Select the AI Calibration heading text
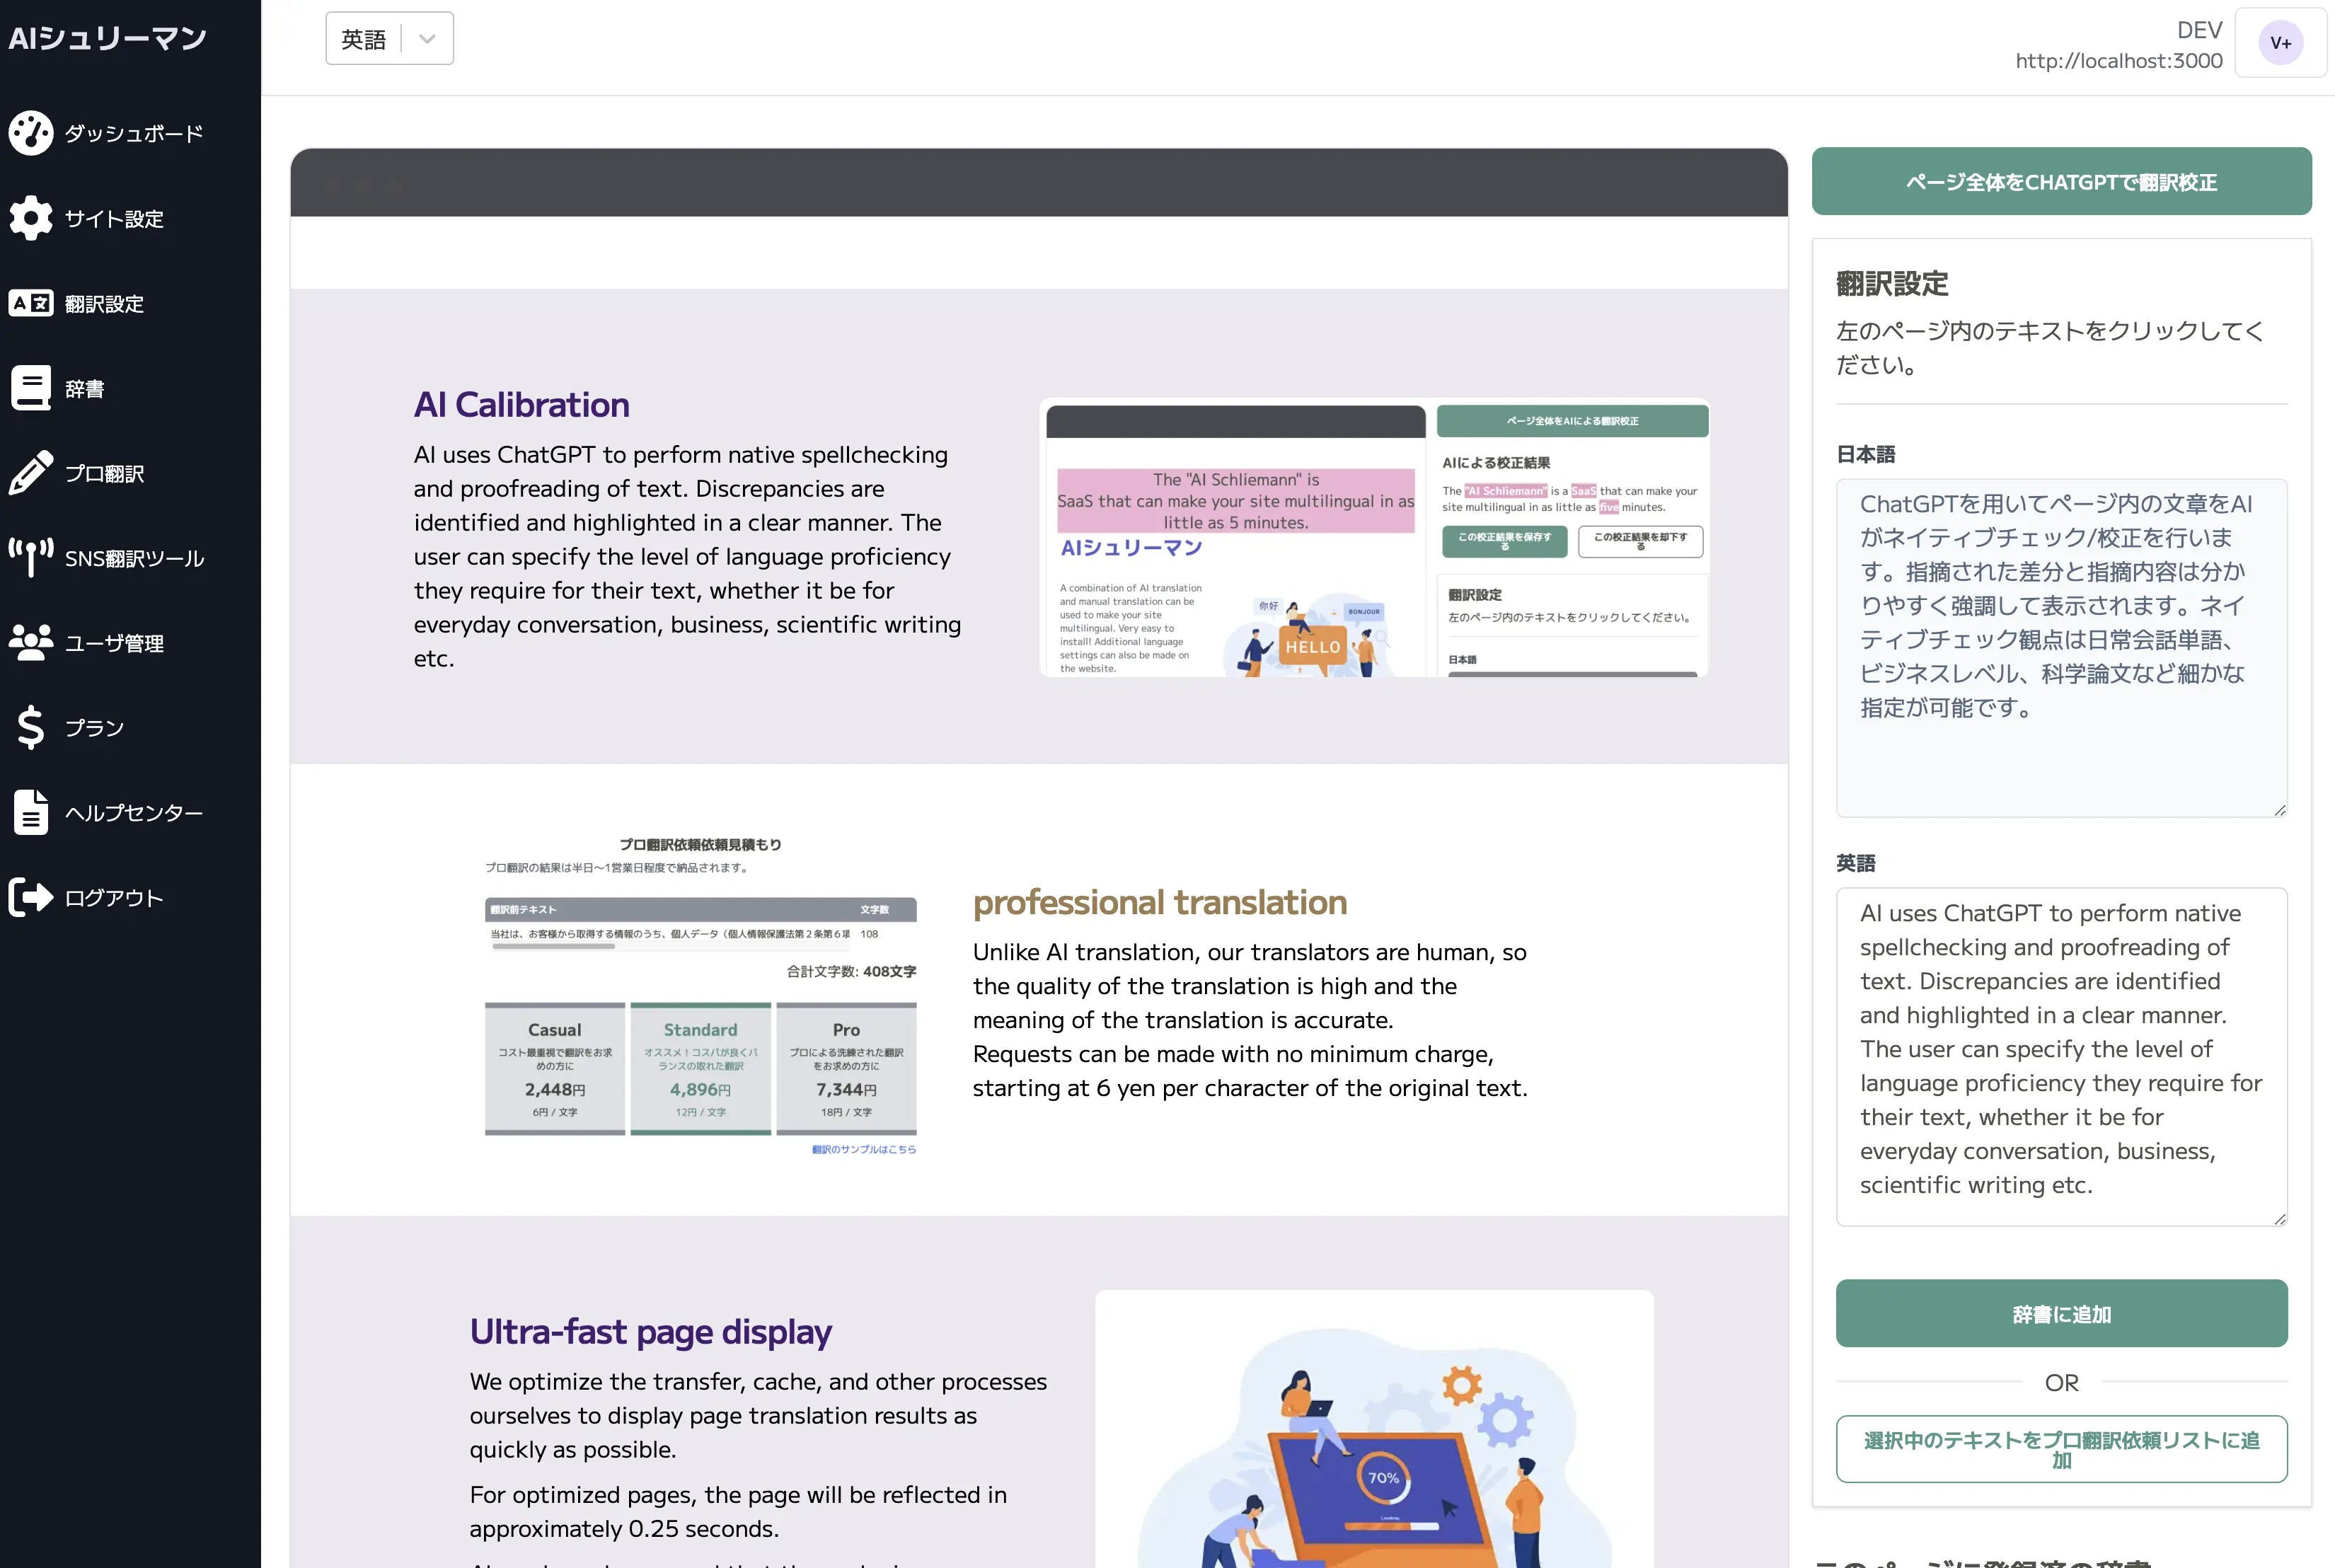 click(522, 404)
